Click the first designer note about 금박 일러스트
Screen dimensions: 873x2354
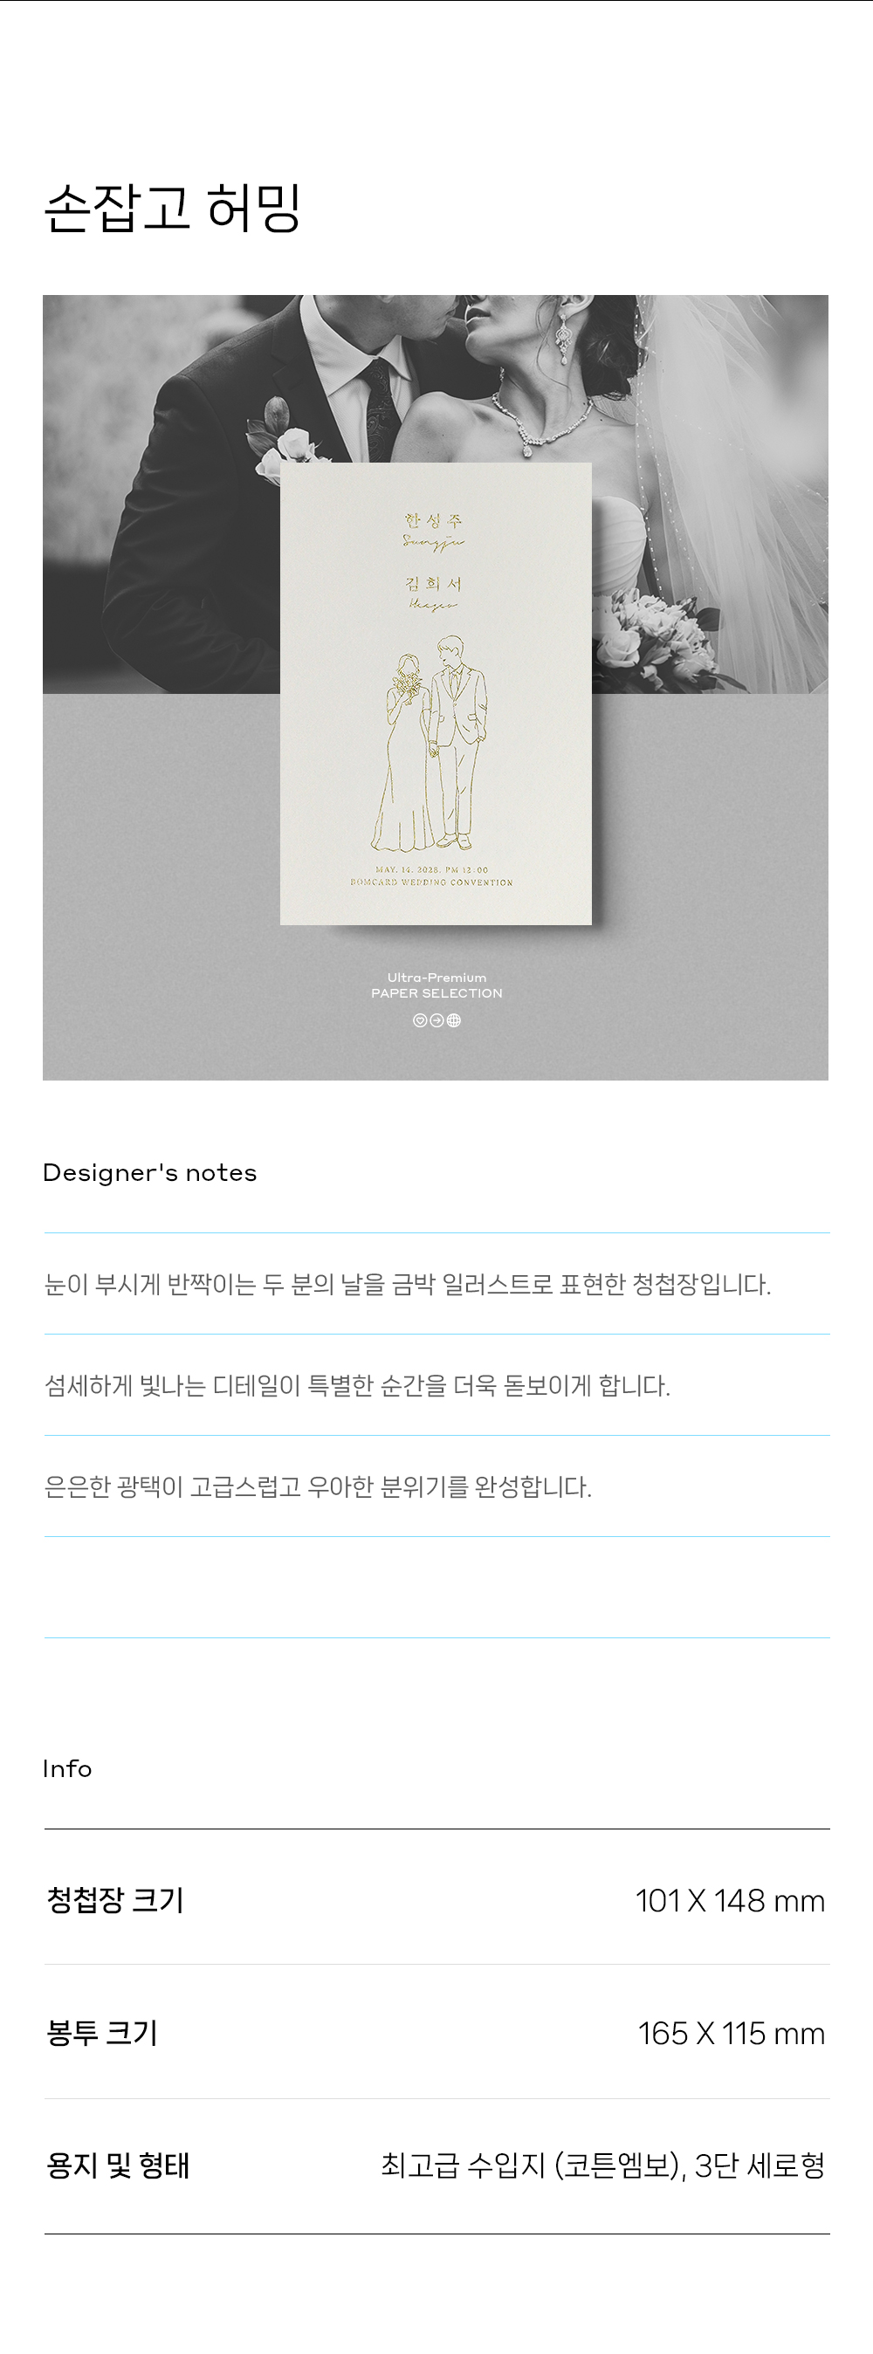[408, 1284]
